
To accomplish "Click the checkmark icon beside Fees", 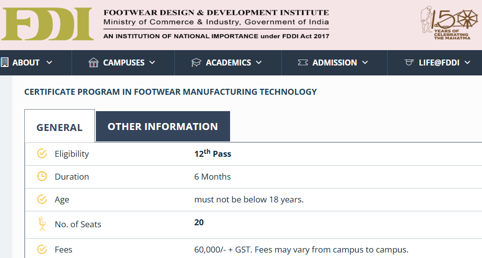I will (42, 250).
